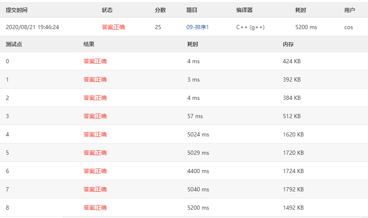Click 答案正确 result for test point 5

click(95, 153)
